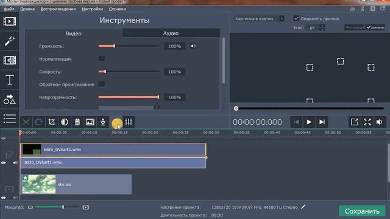Open the Файл menu

9,9
